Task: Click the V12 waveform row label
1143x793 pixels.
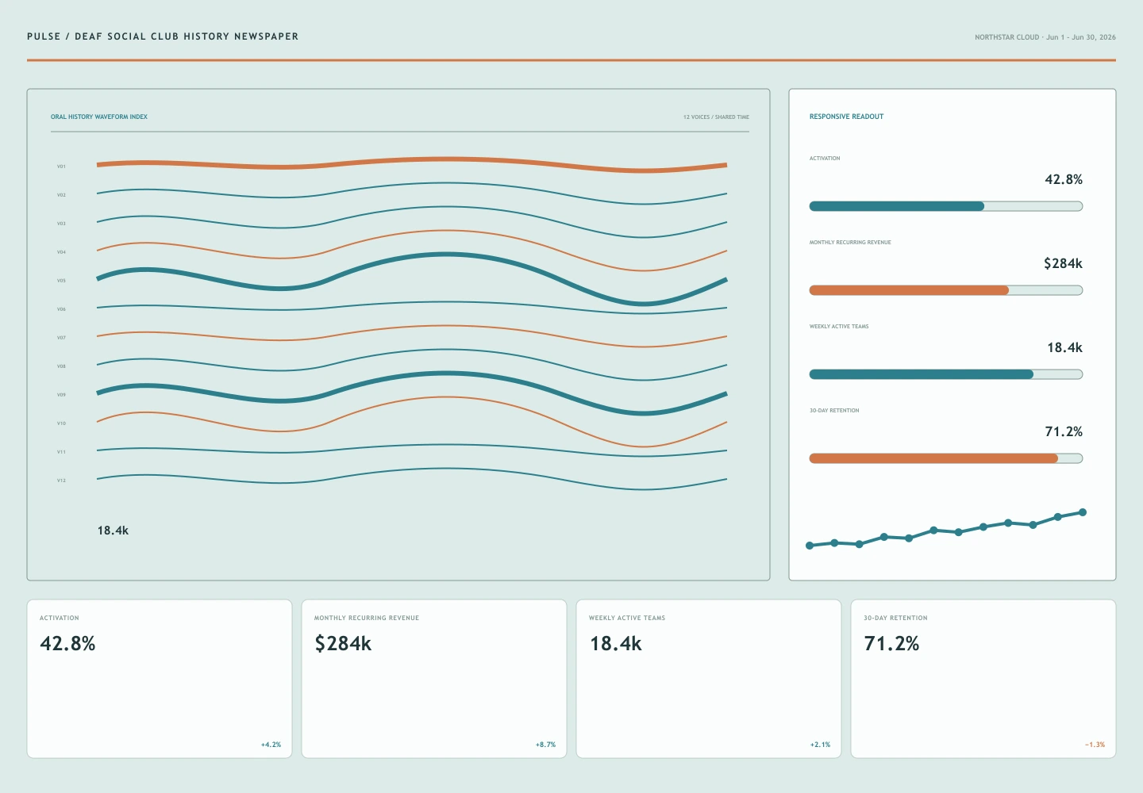Action: click(x=61, y=481)
